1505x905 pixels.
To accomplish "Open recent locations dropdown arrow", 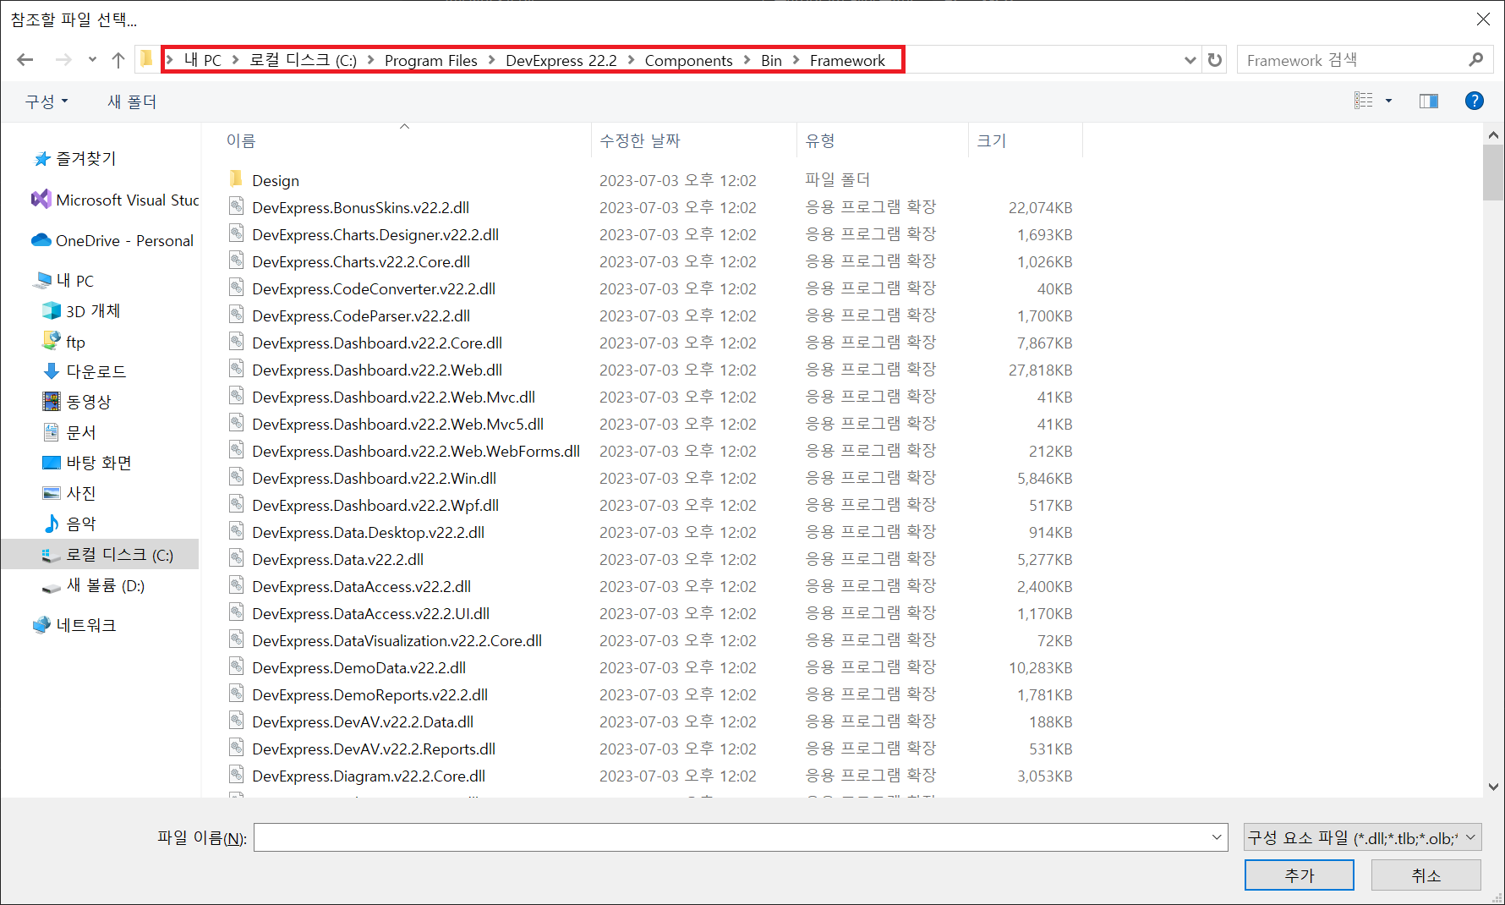I will [x=92, y=60].
